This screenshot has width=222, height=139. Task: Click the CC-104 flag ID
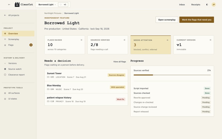pyautogui.click(x=50, y=89)
